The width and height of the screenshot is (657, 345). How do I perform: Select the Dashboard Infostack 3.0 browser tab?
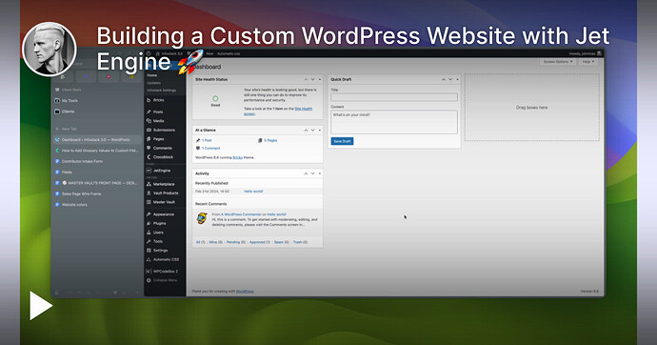pos(96,139)
